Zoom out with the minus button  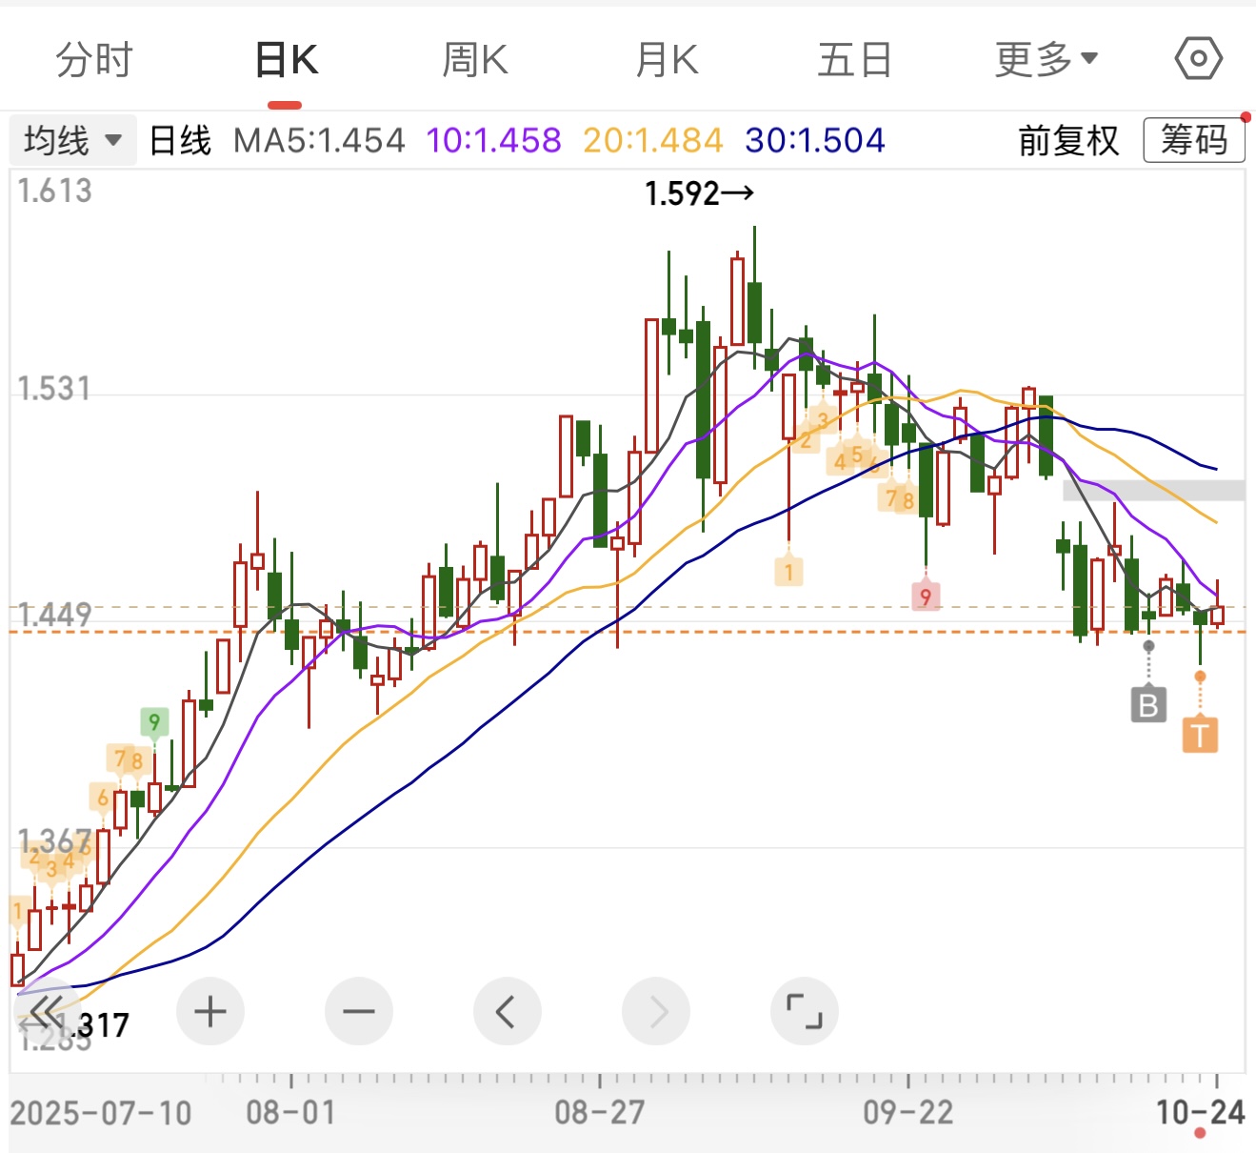pyautogui.click(x=359, y=1011)
